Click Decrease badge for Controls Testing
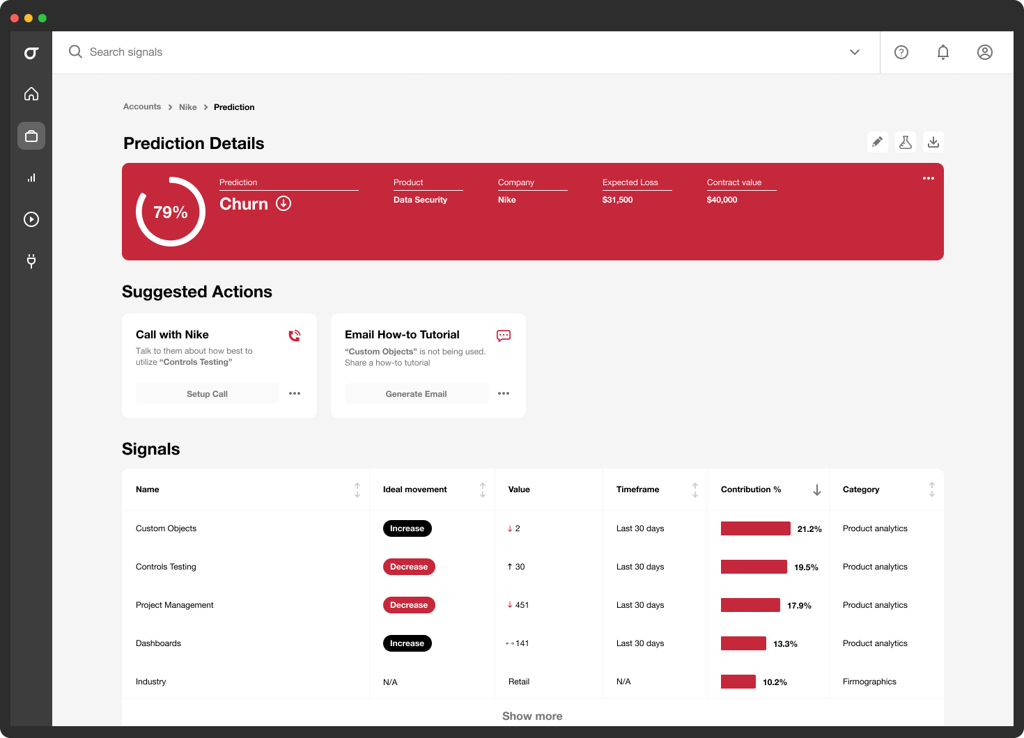 [409, 567]
